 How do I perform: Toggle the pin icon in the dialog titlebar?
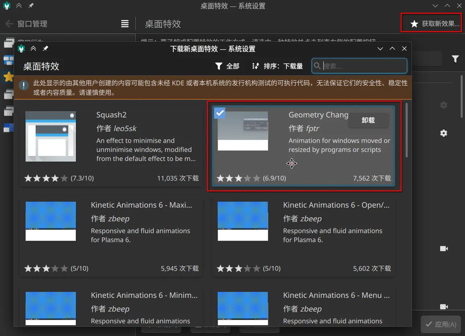point(45,49)
